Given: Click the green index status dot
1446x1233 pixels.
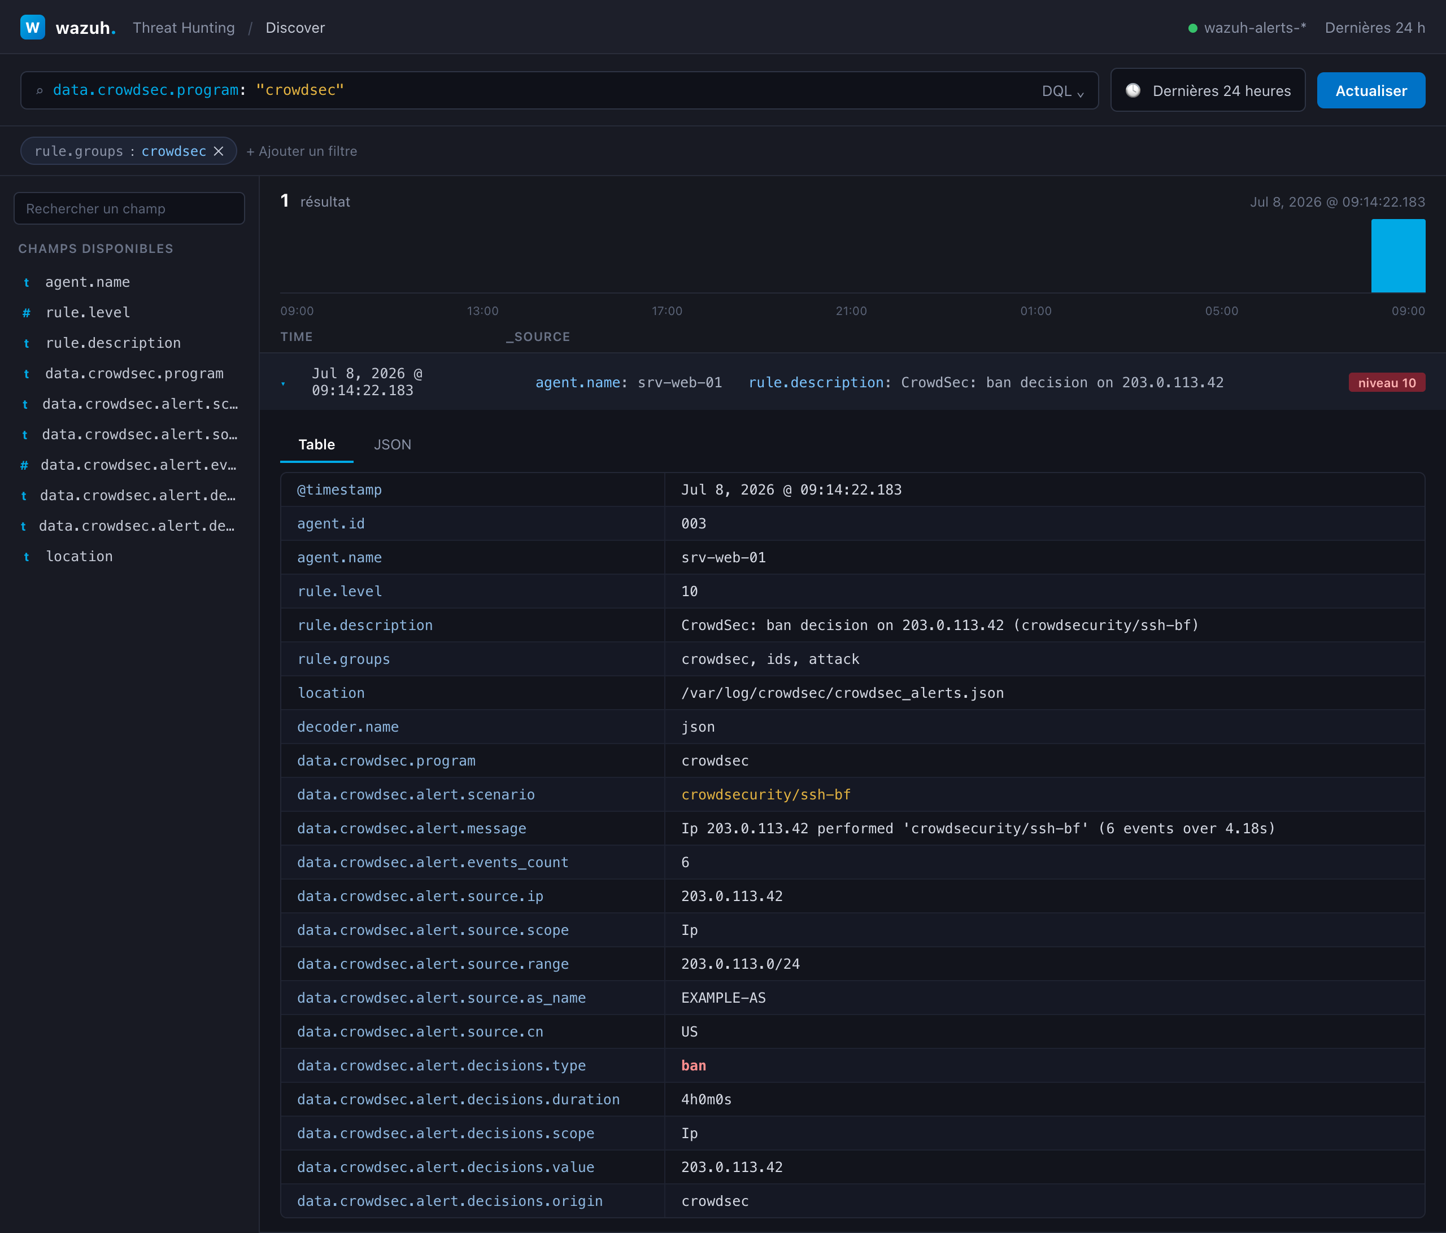Looking at the screenshot, I should pyautogui.click(x=1193, y=29).
